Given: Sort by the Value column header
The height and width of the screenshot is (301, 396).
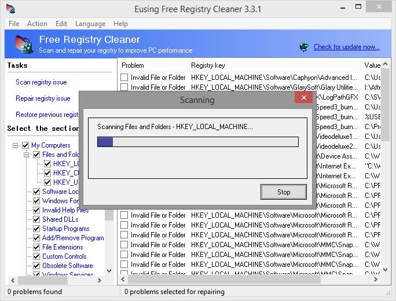Looking at the screenshot, I should click(x=371, y=65).
